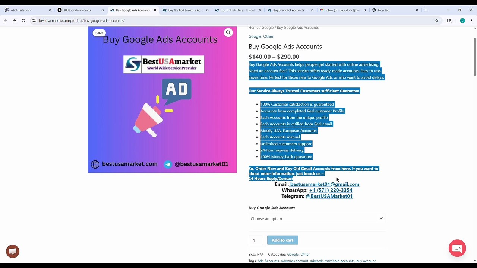Open the chat bubble icon at bottom left
Image resolution: width=477 pixels, height=268 pixels.
click(13, 251)
